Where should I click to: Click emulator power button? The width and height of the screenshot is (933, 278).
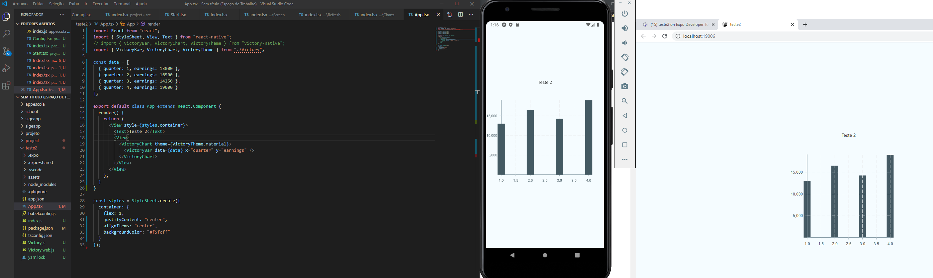625,14
